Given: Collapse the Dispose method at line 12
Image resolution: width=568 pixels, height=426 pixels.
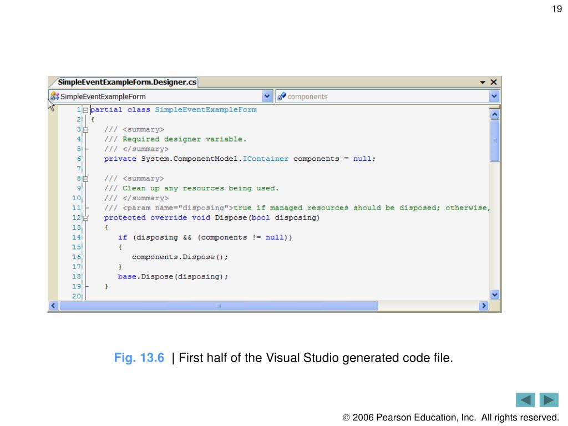Looking at the screenshot, I should pos(85,218).
